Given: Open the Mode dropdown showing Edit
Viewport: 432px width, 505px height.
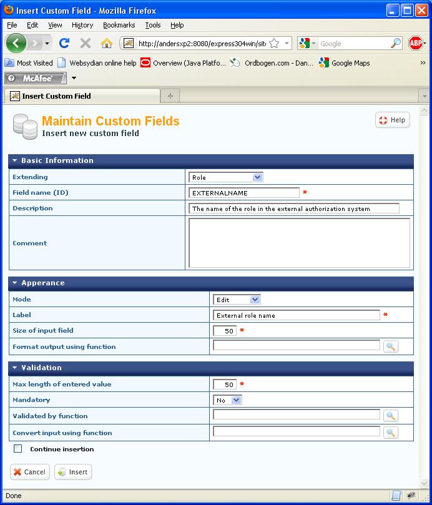Looking at the screenshot, I should pyautogui.click(x=237, y=300).
